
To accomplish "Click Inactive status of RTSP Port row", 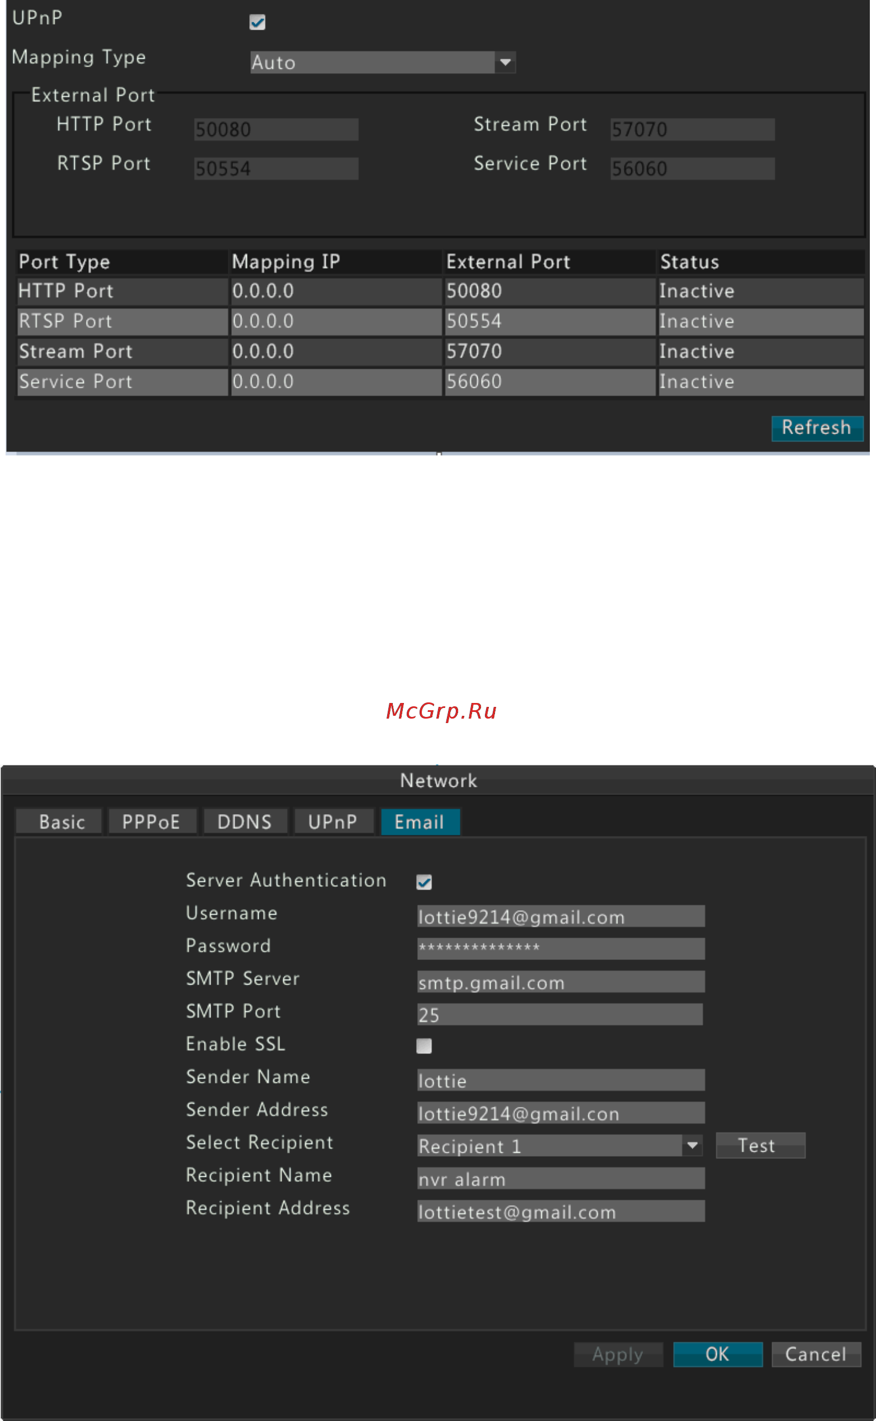I will pyautogui.click(x=761, y=321).
